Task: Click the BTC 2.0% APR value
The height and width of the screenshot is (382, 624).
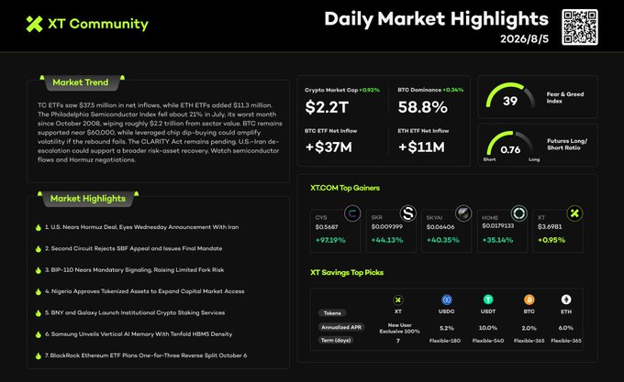Action: [529, 328]
